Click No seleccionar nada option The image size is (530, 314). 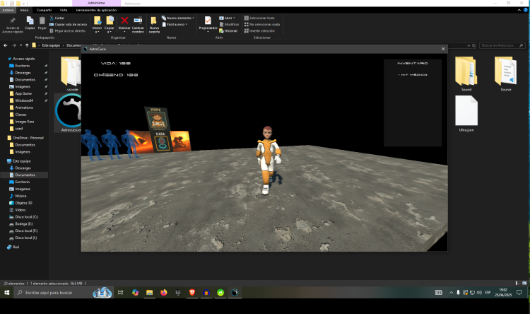tap(261, 24)
